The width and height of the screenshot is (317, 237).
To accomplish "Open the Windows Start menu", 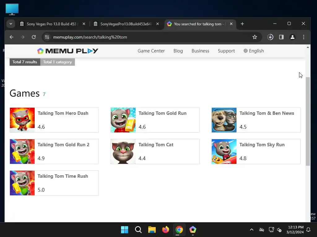I will (x=124, y=230).
